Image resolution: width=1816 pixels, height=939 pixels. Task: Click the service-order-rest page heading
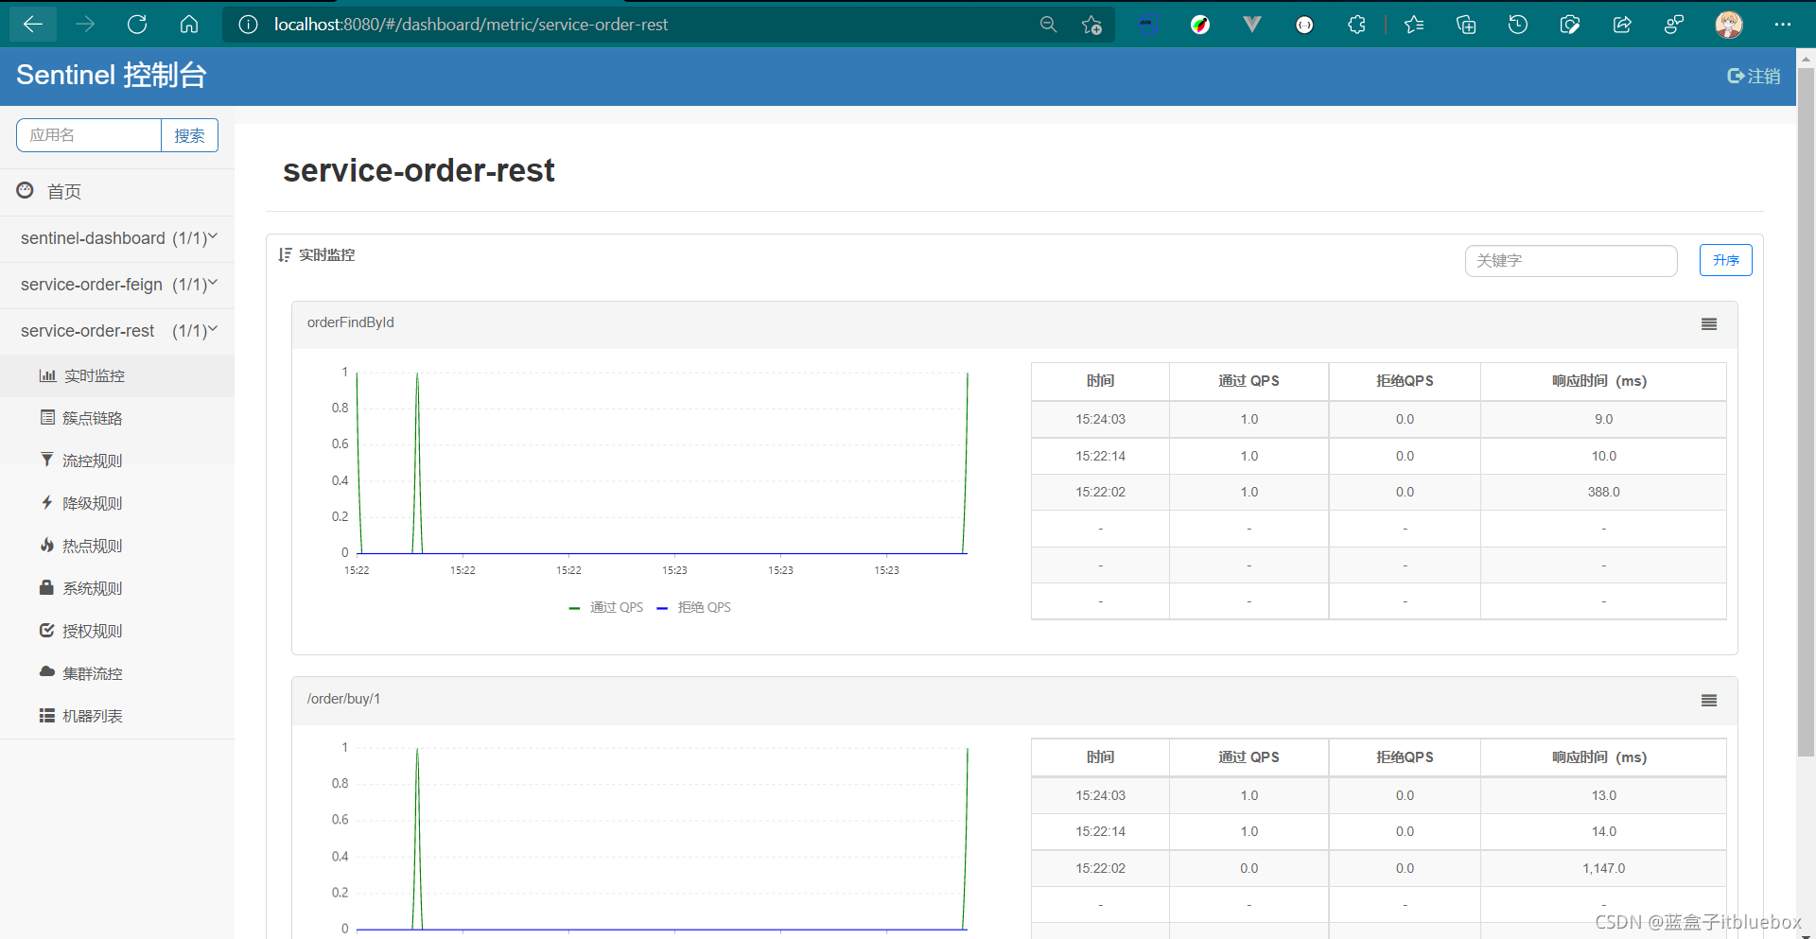click(x=419, y=170)
